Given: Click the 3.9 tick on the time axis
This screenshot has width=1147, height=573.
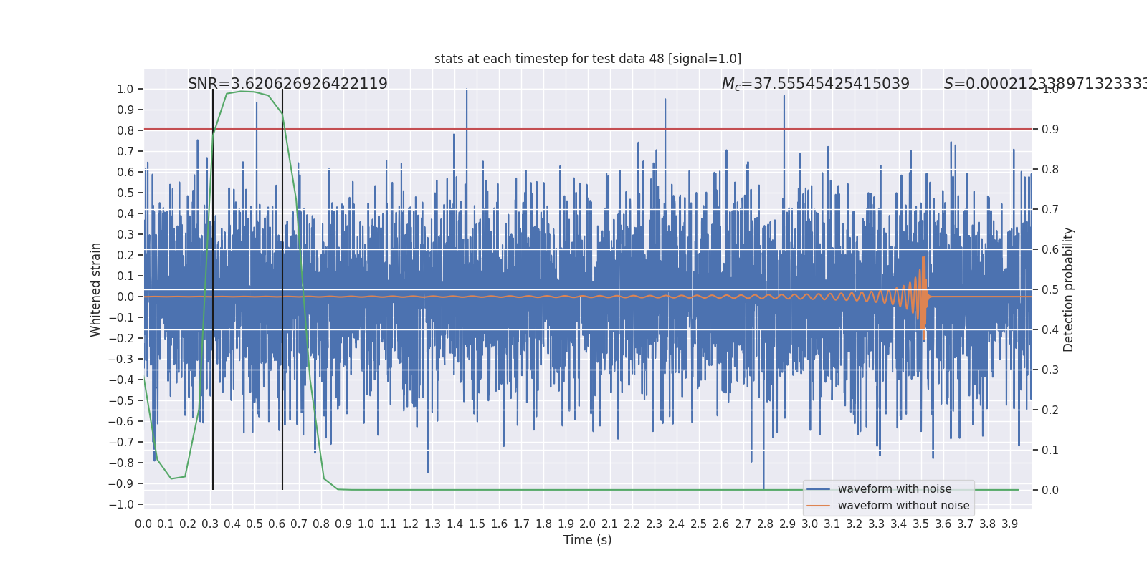Looking at the screenshot, I should (1010, 524).
